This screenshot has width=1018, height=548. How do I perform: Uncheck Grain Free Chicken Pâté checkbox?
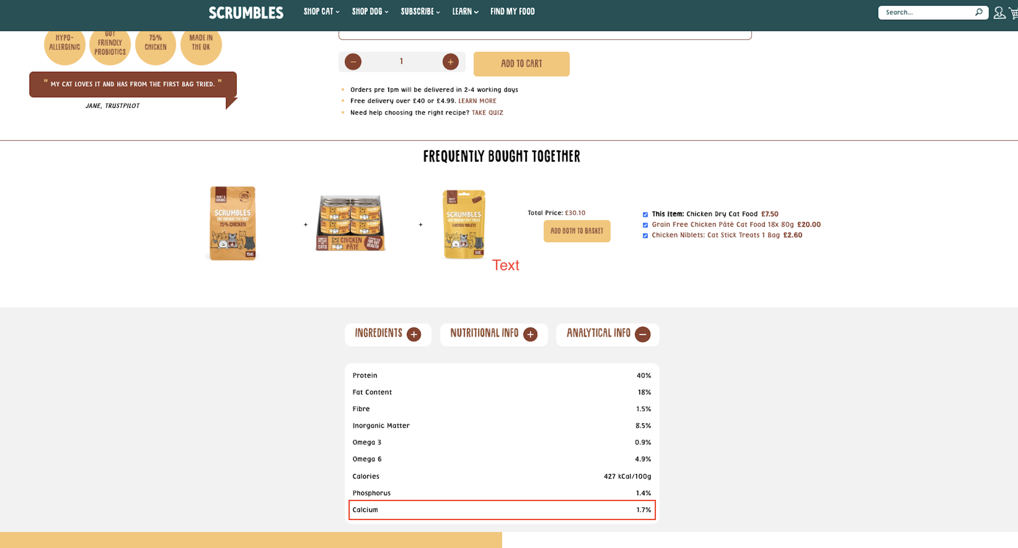[645, 225]
